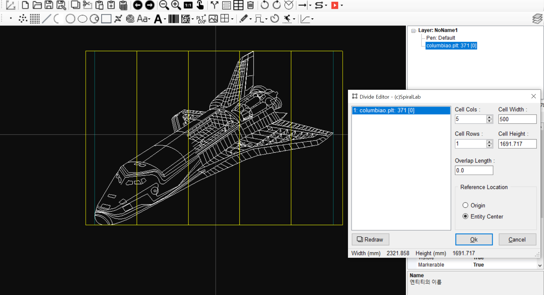Click the Cell Cols number field
This screenshot has width=544, height=295.
click(x=471, y=119)
